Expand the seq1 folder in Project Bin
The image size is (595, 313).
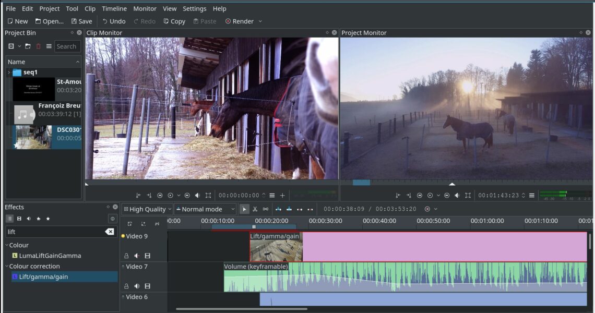[x=8, y=73]
